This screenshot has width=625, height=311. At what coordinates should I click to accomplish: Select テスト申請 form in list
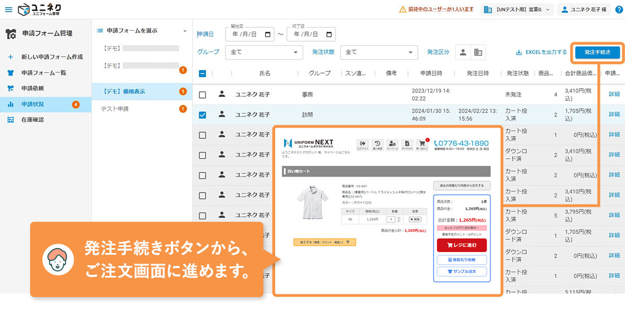[114, 109]
